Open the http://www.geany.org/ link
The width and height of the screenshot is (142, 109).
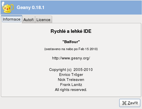71,58
